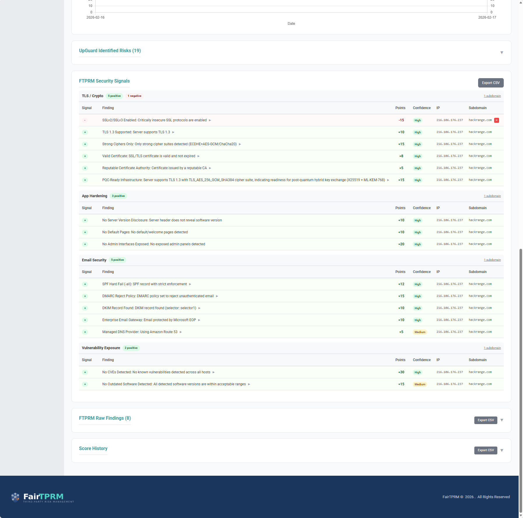Export Score History as CSV
Screen dimensions: 523x518
(485, 450)
